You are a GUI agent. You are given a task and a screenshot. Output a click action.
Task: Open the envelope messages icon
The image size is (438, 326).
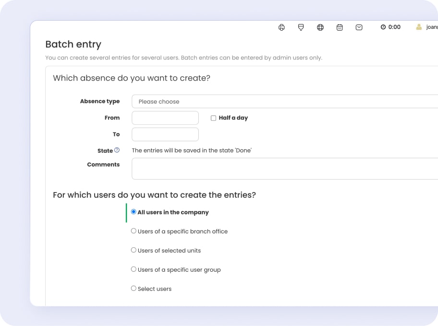coord(359,27)
